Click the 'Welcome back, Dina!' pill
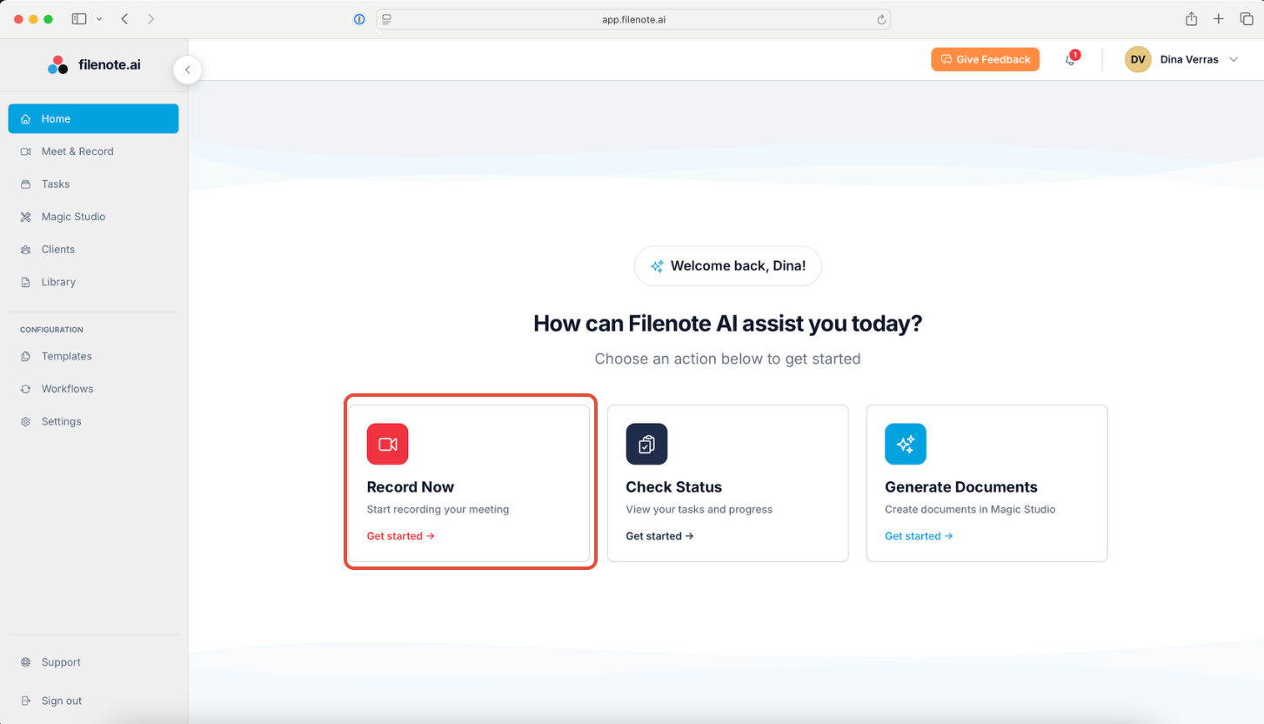 click(x=728, y=266)
